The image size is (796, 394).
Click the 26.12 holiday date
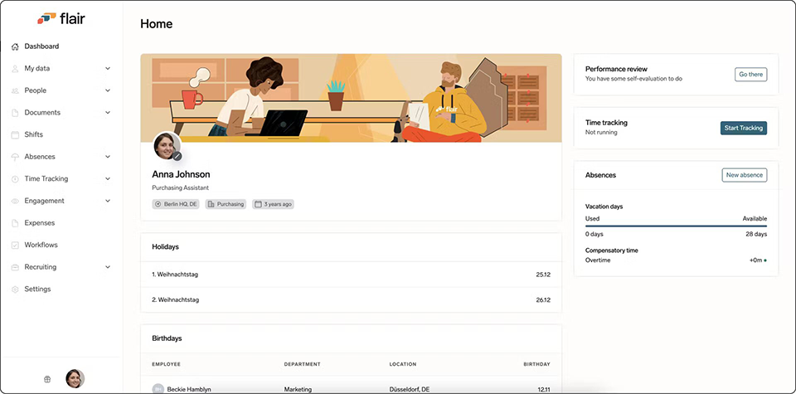(543, 300)
